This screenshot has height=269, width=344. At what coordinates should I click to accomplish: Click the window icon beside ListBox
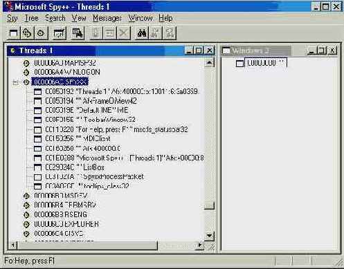[x=37, y=167]
